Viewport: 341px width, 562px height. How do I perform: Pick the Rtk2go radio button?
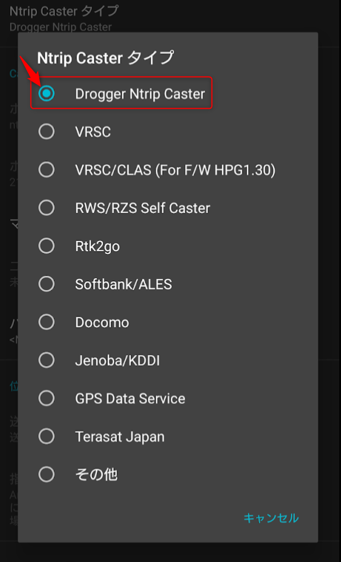pyautogui.click(x=47, y=246)
